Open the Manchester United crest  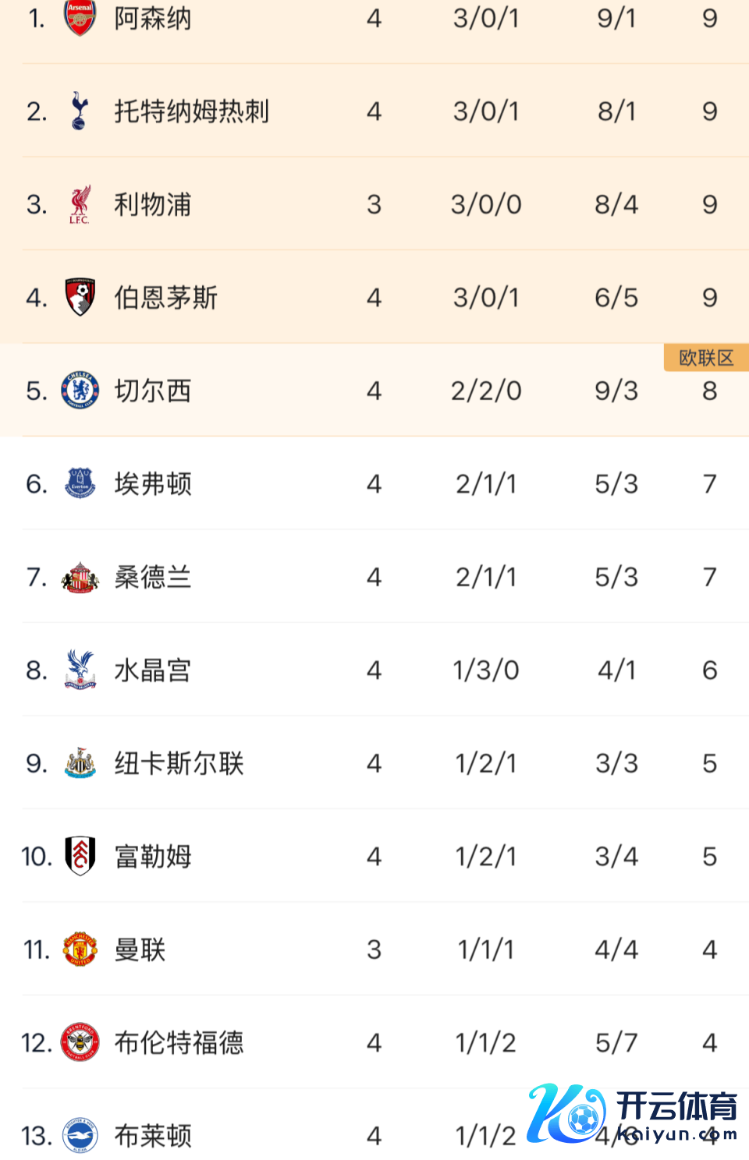click(80, 950)
